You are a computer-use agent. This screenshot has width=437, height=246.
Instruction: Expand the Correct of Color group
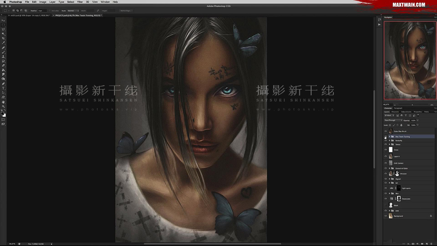390,168
